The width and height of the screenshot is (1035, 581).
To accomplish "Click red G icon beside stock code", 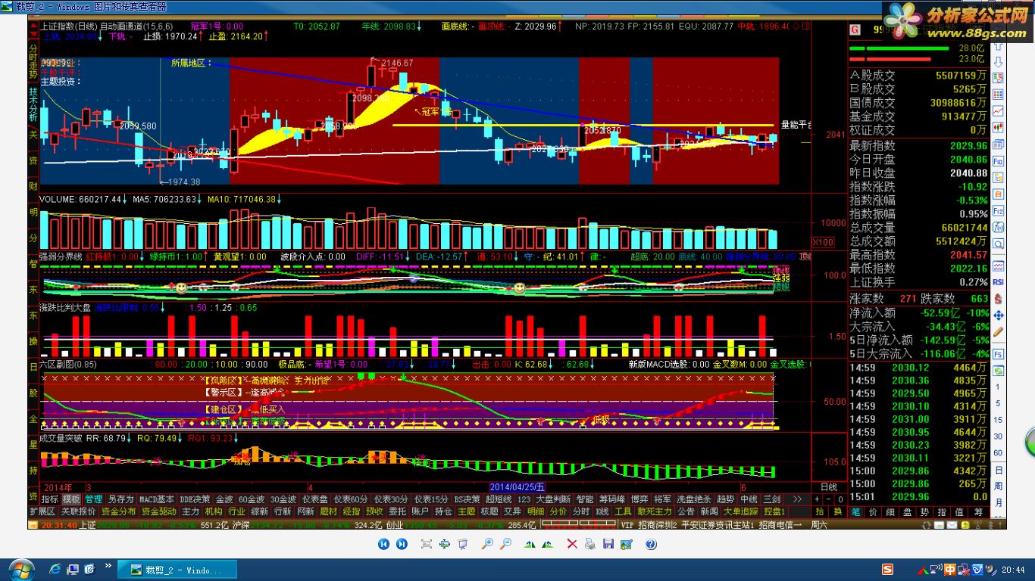I will [x=855, y=30].
